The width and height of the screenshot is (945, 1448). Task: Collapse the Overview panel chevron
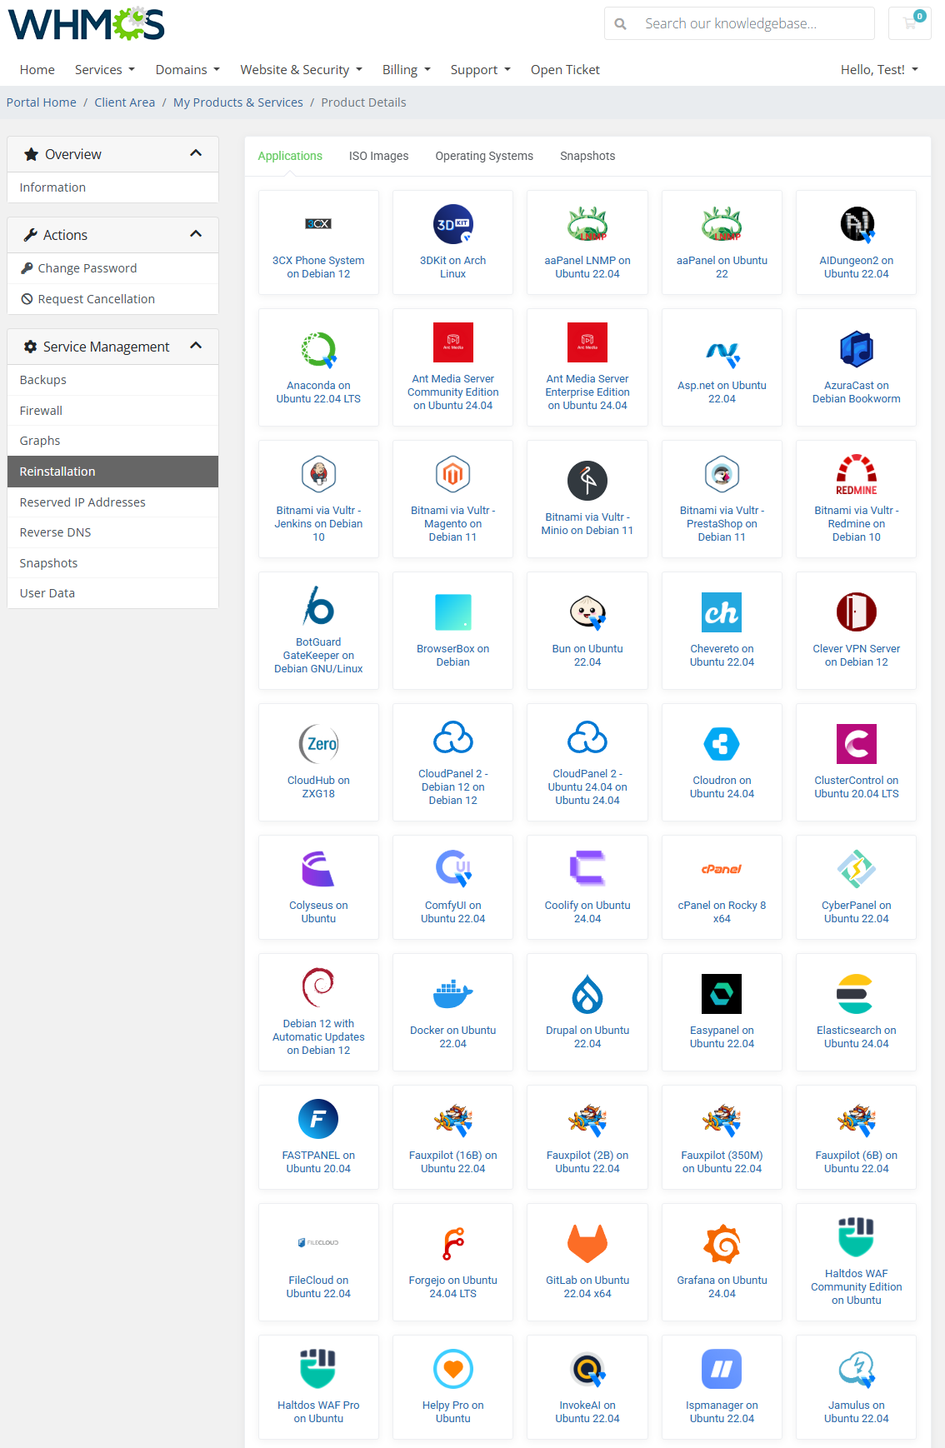tap(196, 153)
